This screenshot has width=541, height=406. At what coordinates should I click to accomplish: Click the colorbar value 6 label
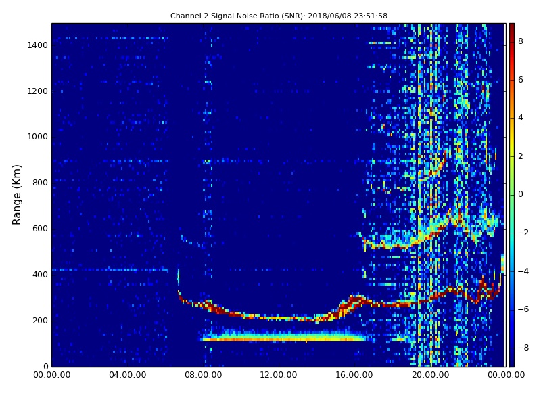click(521, 80)
